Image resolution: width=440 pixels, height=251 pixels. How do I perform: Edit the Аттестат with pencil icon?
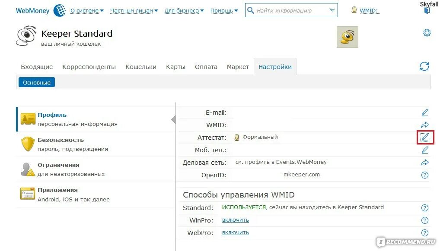[x=425, y=137]
